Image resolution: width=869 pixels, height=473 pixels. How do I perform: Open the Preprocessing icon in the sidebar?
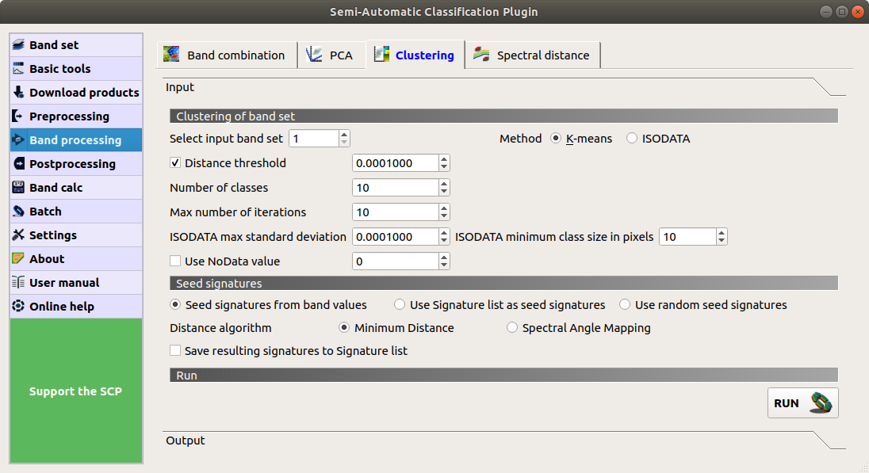(19, 116)
